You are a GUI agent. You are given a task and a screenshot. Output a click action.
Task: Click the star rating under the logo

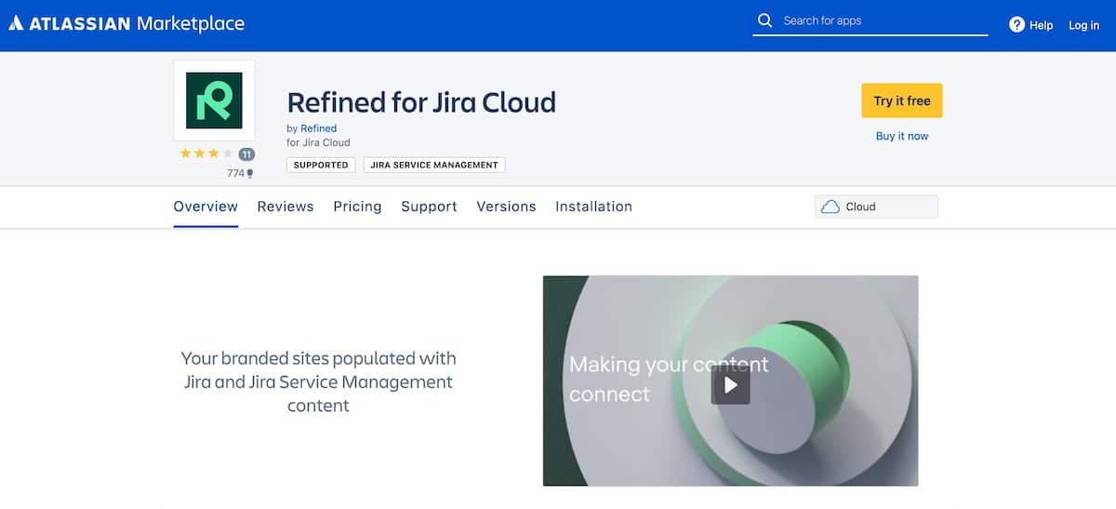tap(206, 154)
